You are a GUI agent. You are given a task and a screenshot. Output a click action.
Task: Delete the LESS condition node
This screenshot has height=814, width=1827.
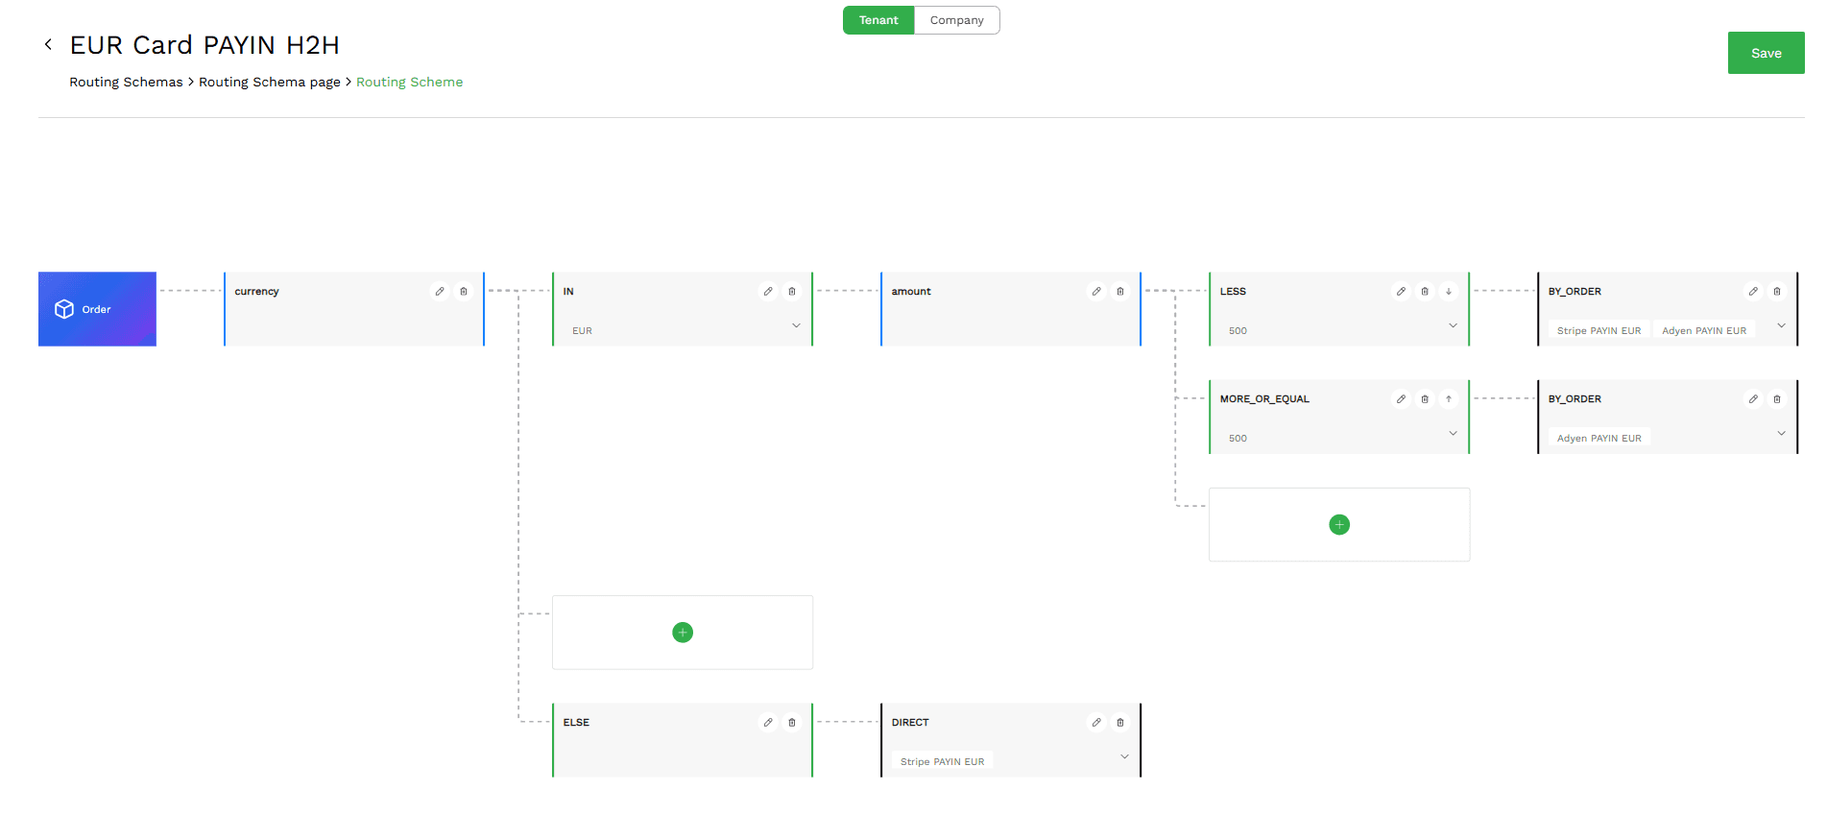1425,291
